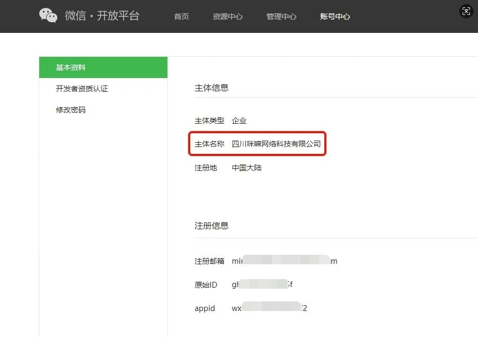Click the 原始ID label
Screen dimensions: 478x337
(206, 285)
